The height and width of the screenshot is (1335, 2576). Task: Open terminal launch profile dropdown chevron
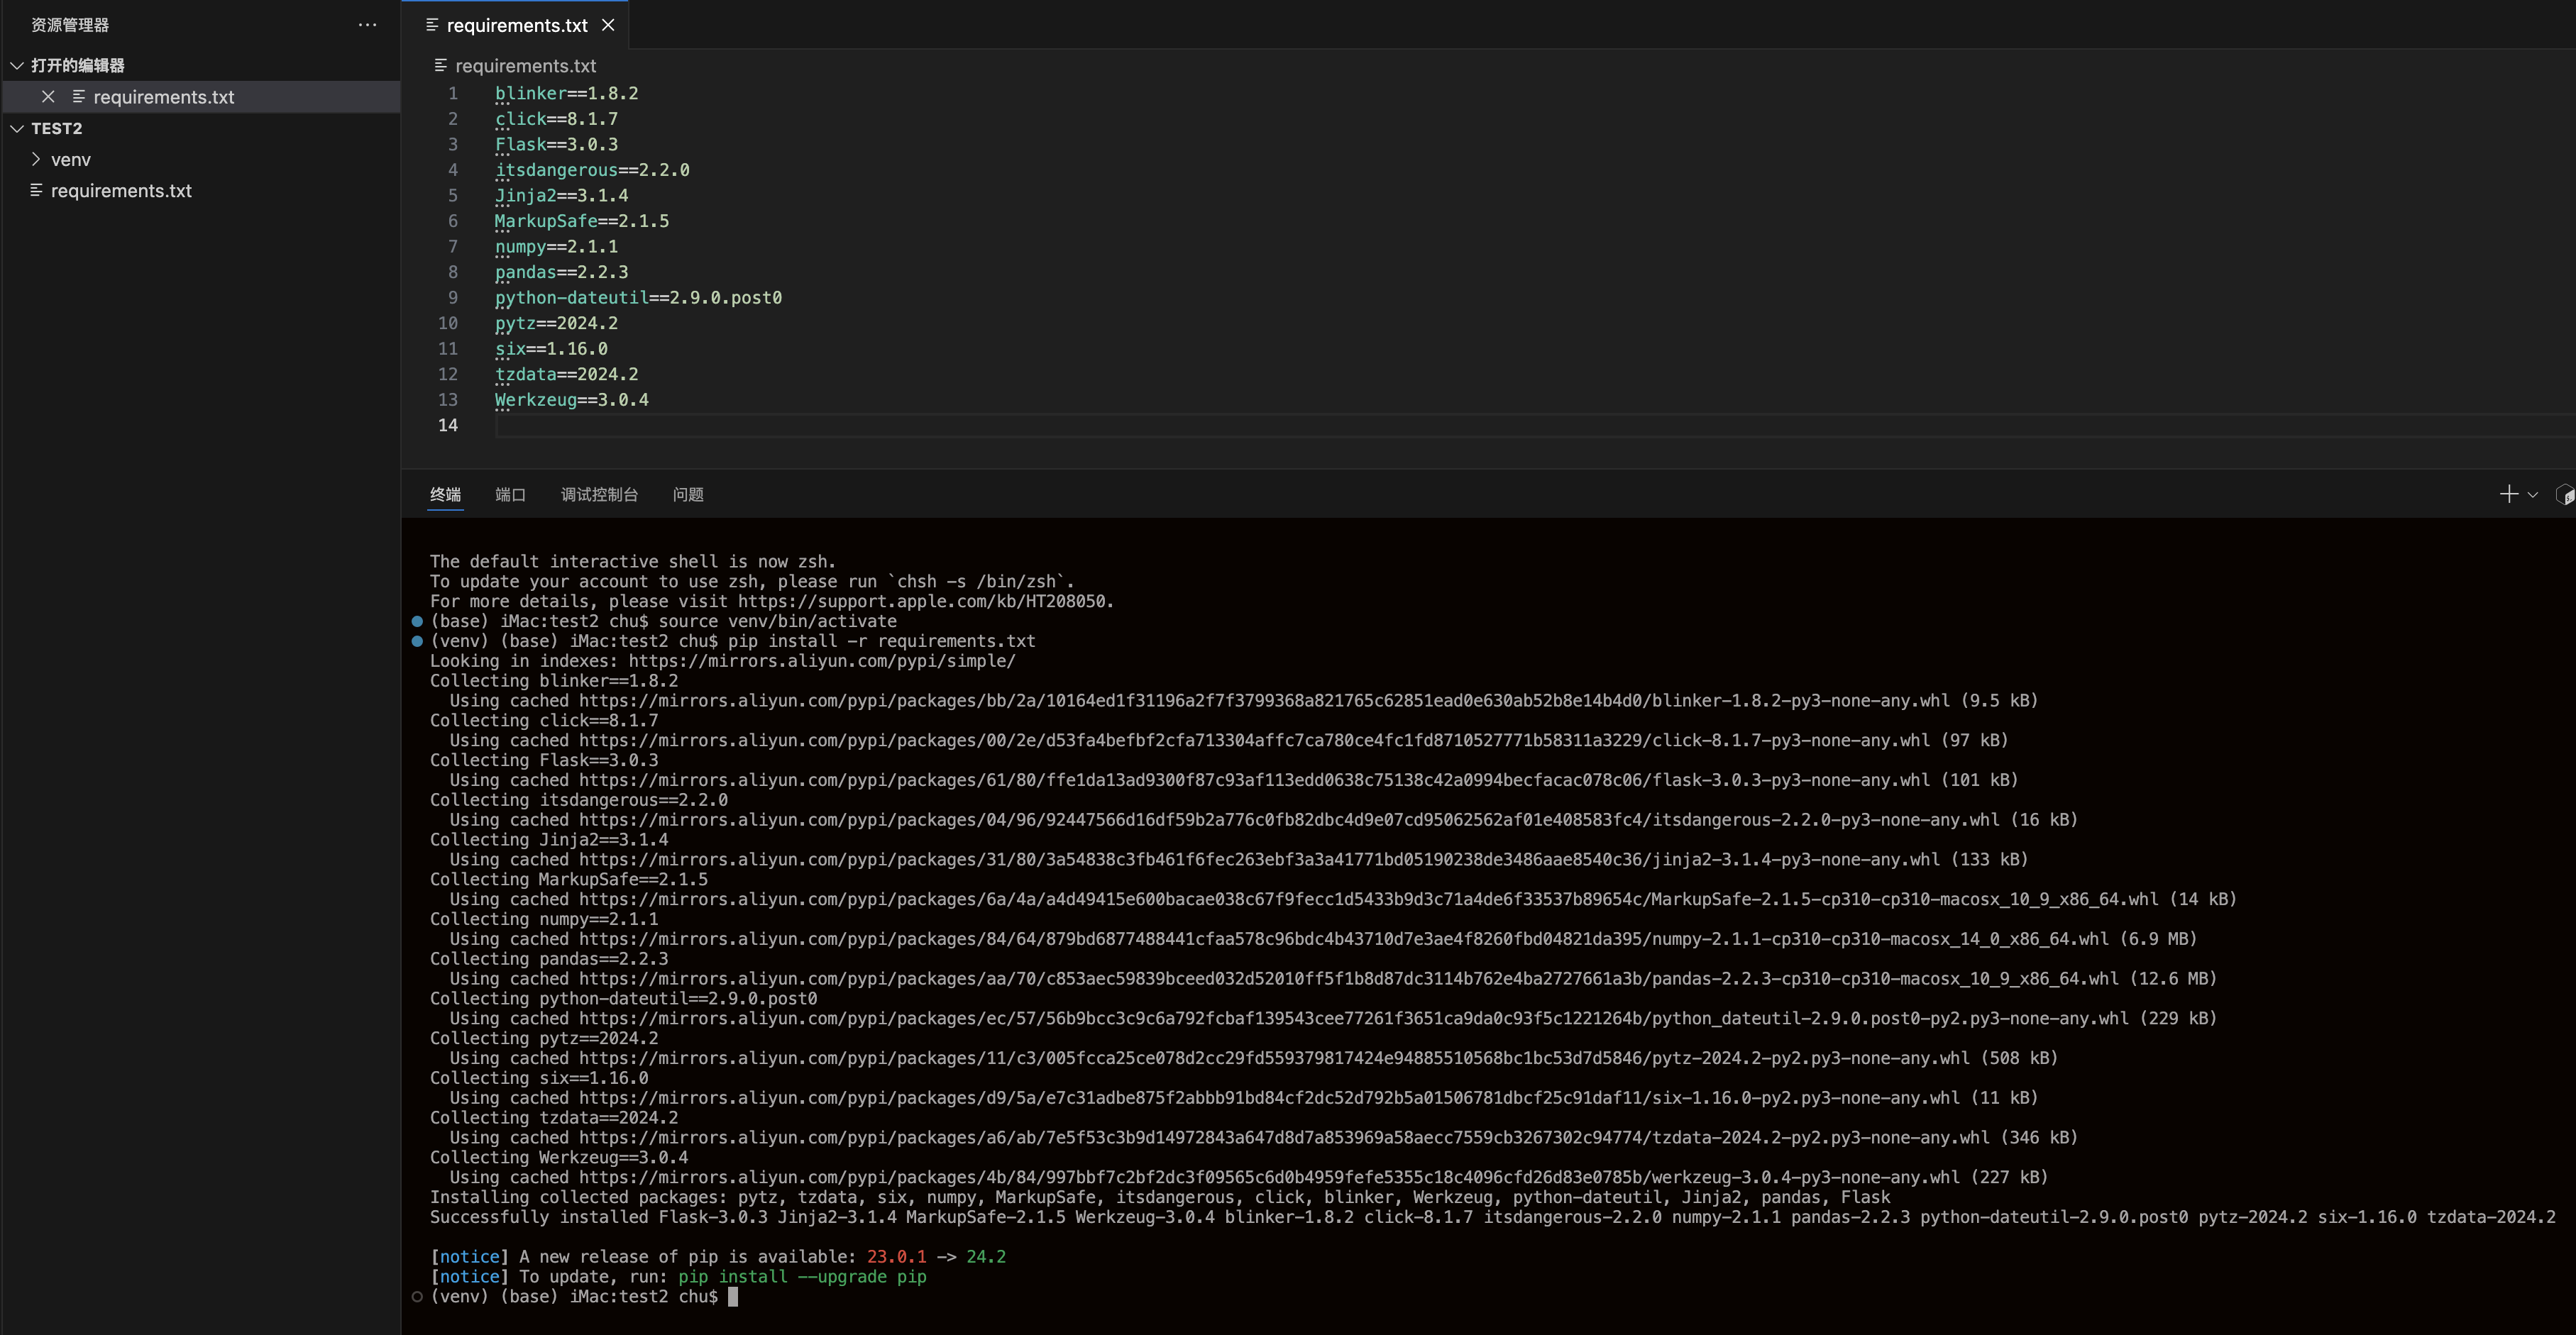[2533, 494]
